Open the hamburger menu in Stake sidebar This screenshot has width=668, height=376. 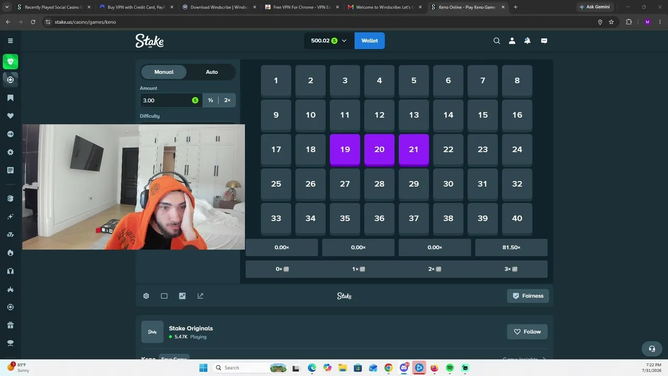point(10,41)
